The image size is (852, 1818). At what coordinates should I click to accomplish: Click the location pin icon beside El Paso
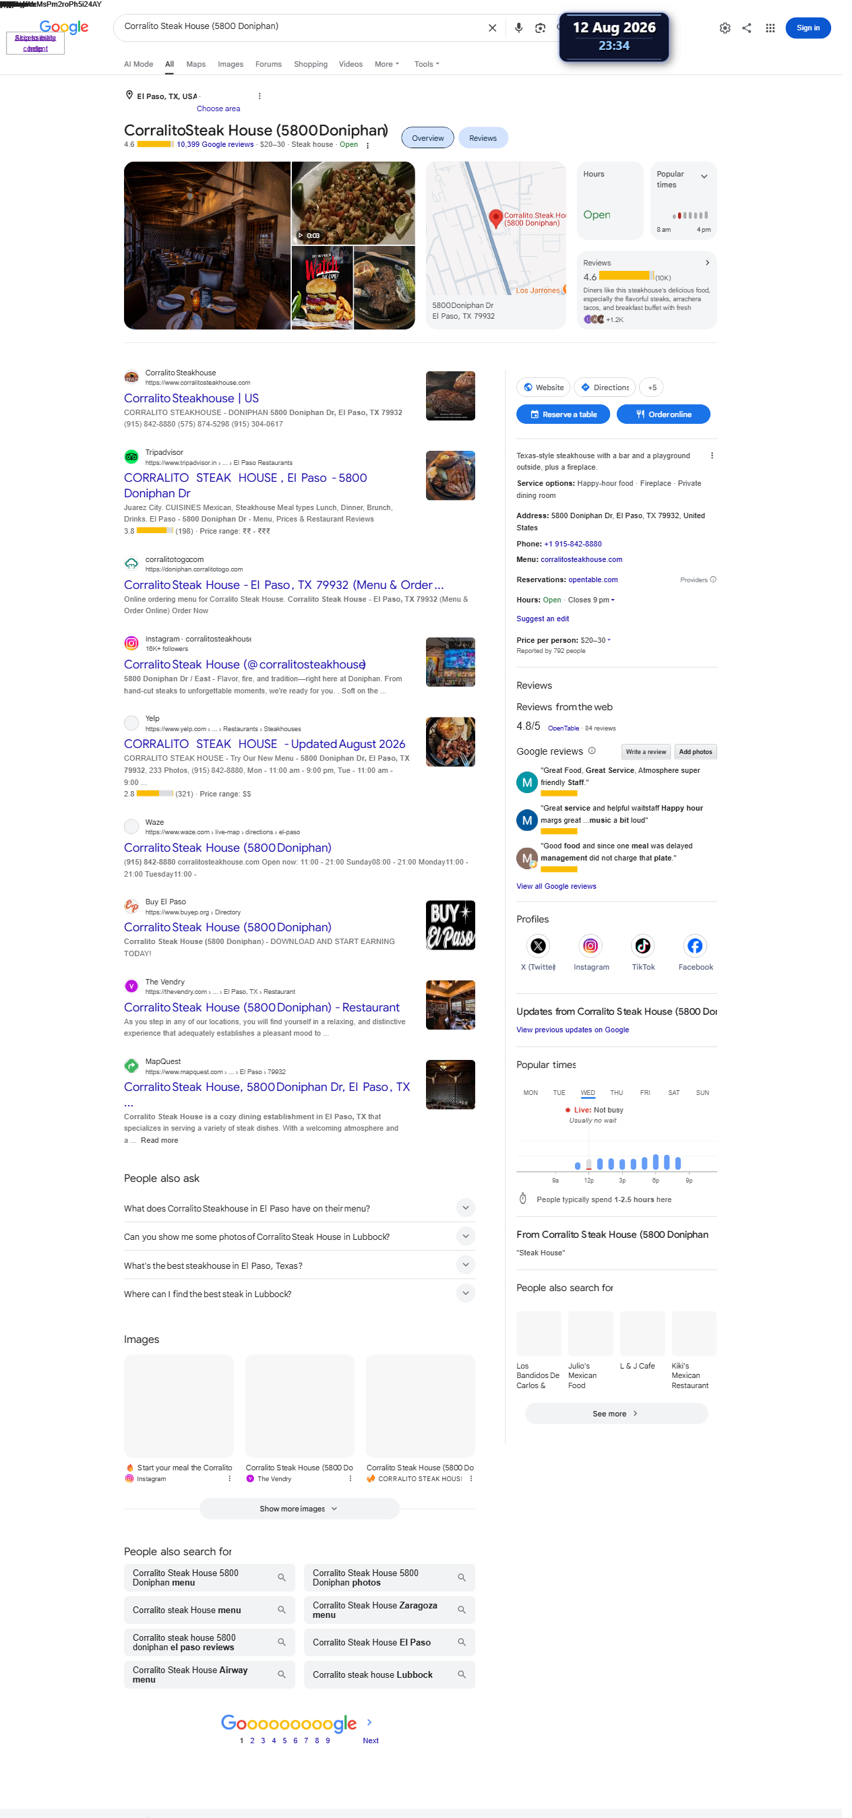click(x=129, y=95)
